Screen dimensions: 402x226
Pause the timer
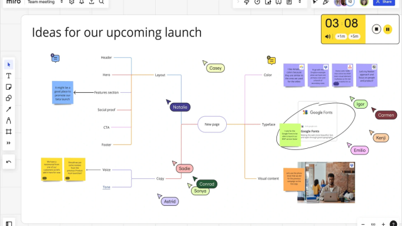(x=388, y=30)
